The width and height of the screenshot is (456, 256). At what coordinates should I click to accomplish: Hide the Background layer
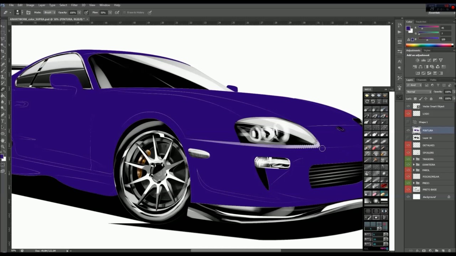click(x=408, y=197)
